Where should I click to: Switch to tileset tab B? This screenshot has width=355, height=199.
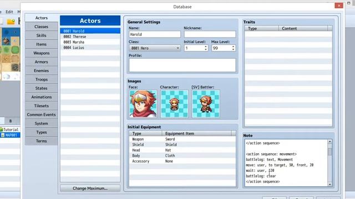click(11, 121)
